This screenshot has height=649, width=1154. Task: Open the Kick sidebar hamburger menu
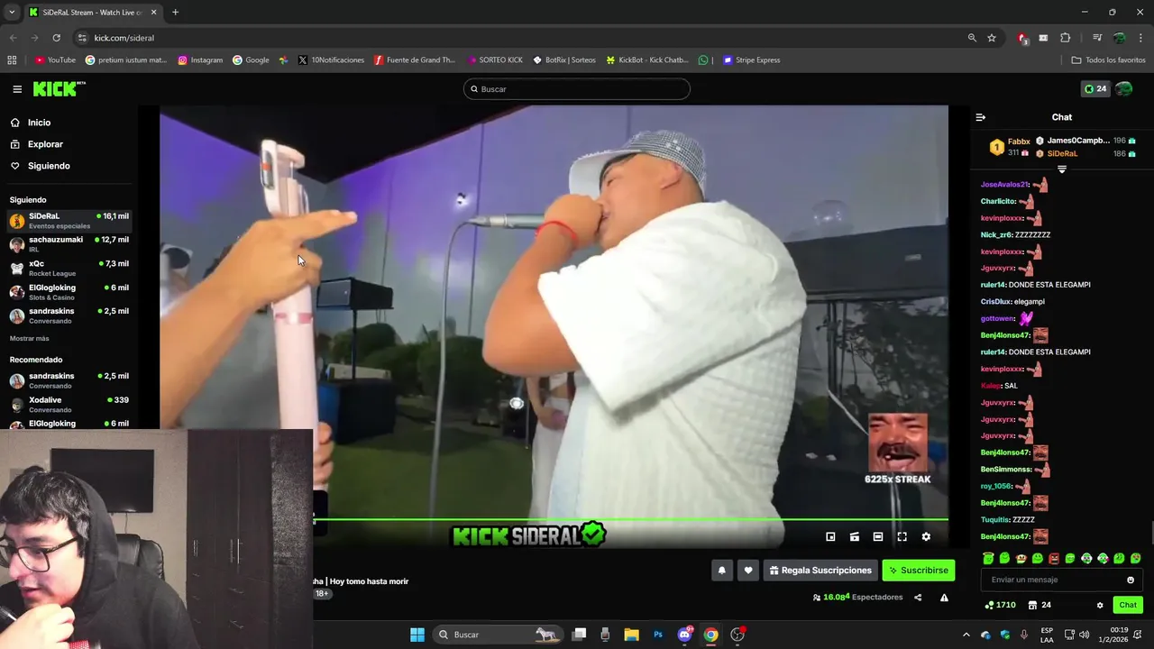[17, 89]
